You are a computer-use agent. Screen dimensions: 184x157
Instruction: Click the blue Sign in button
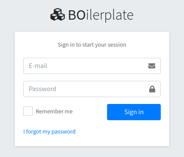pos(134,112)
